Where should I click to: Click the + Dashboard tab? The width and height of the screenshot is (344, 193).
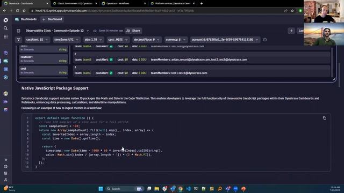pos(52,19)
